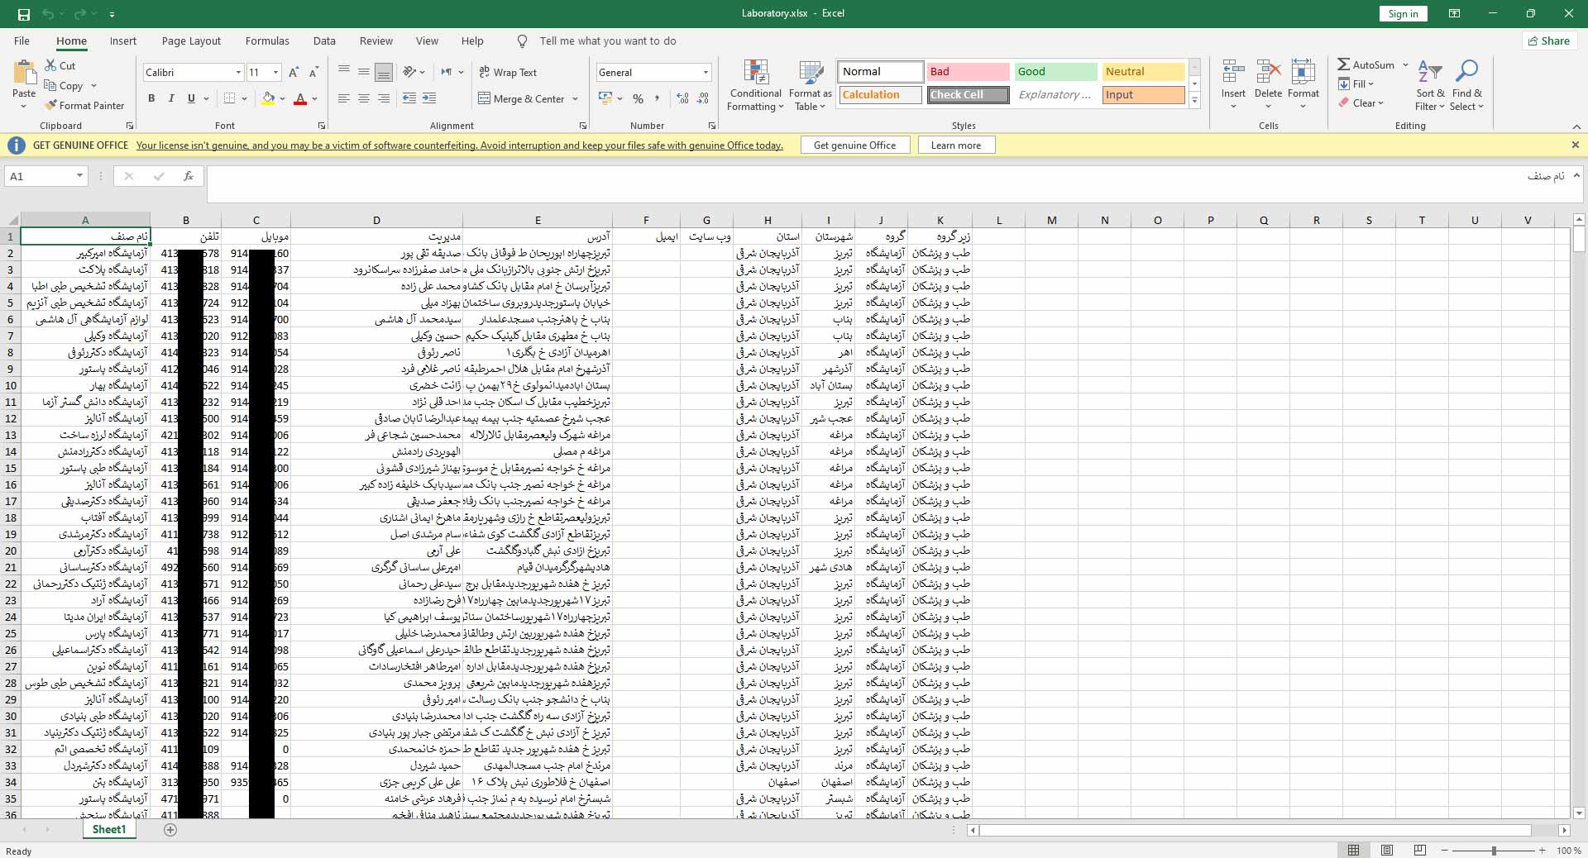Toggle Bold formatting
The width and height of the screenshot is (1588, 858).
151,99
